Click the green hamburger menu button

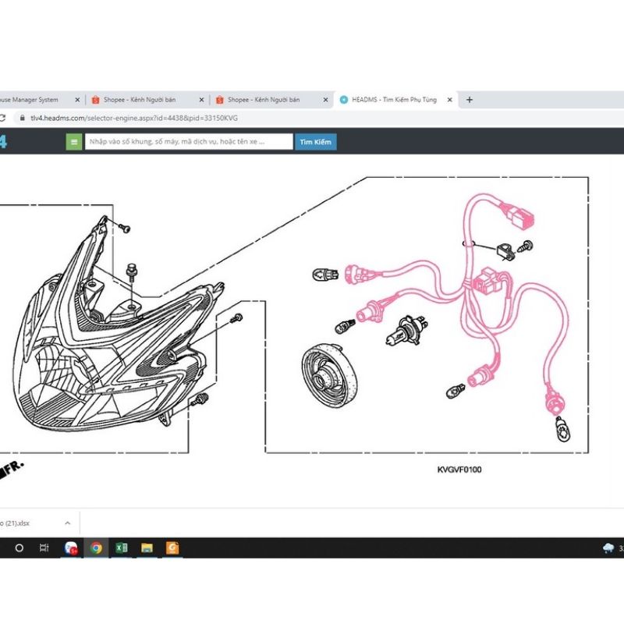pos(74,142)
